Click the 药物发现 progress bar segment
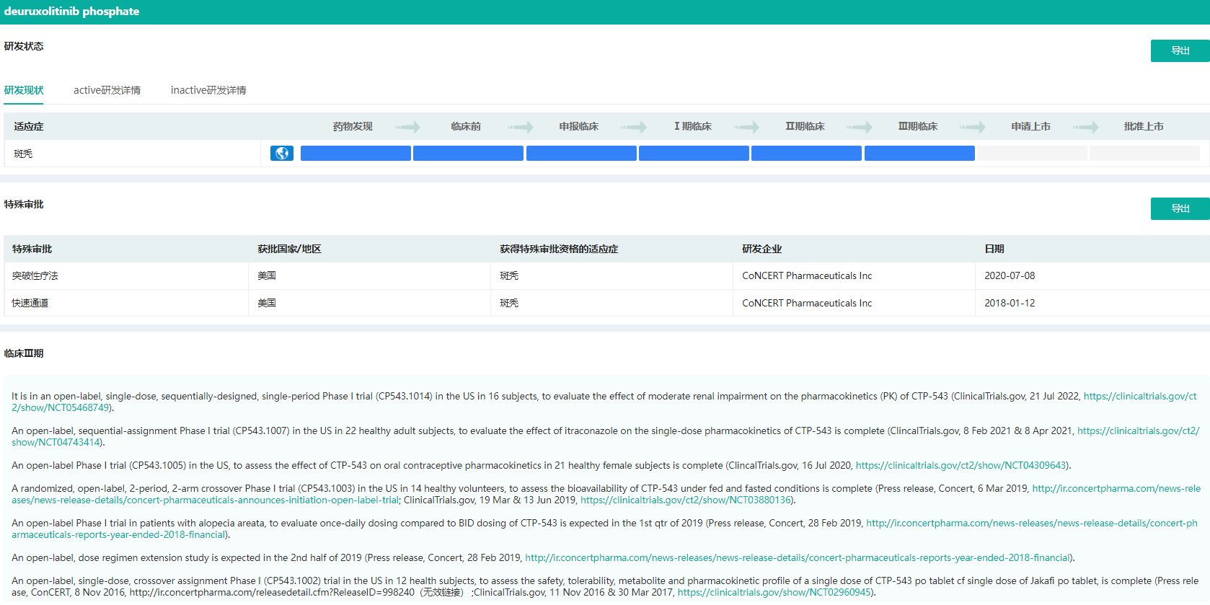The image size is (1210, 605). click(x=356, y=154)
